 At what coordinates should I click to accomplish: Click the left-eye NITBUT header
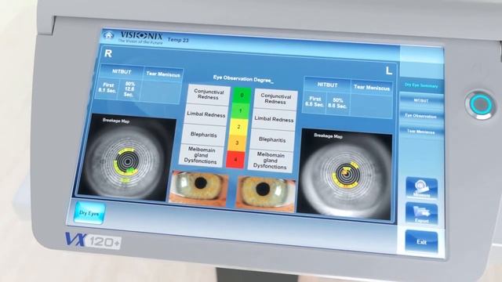pyautogui.click(x=327, y=85)
